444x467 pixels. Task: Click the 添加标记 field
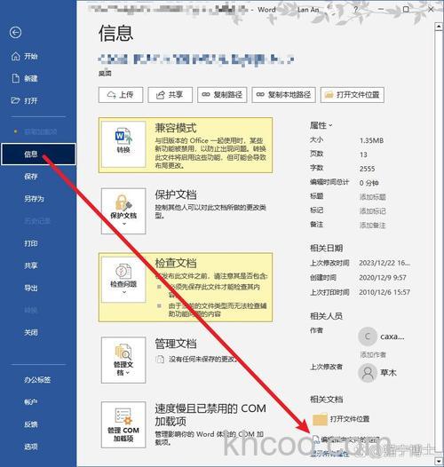pyautogui.click(x=372, y=211)
